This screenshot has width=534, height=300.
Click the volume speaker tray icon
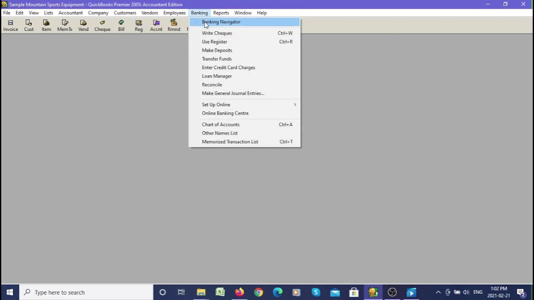click(x=466, y=292)
